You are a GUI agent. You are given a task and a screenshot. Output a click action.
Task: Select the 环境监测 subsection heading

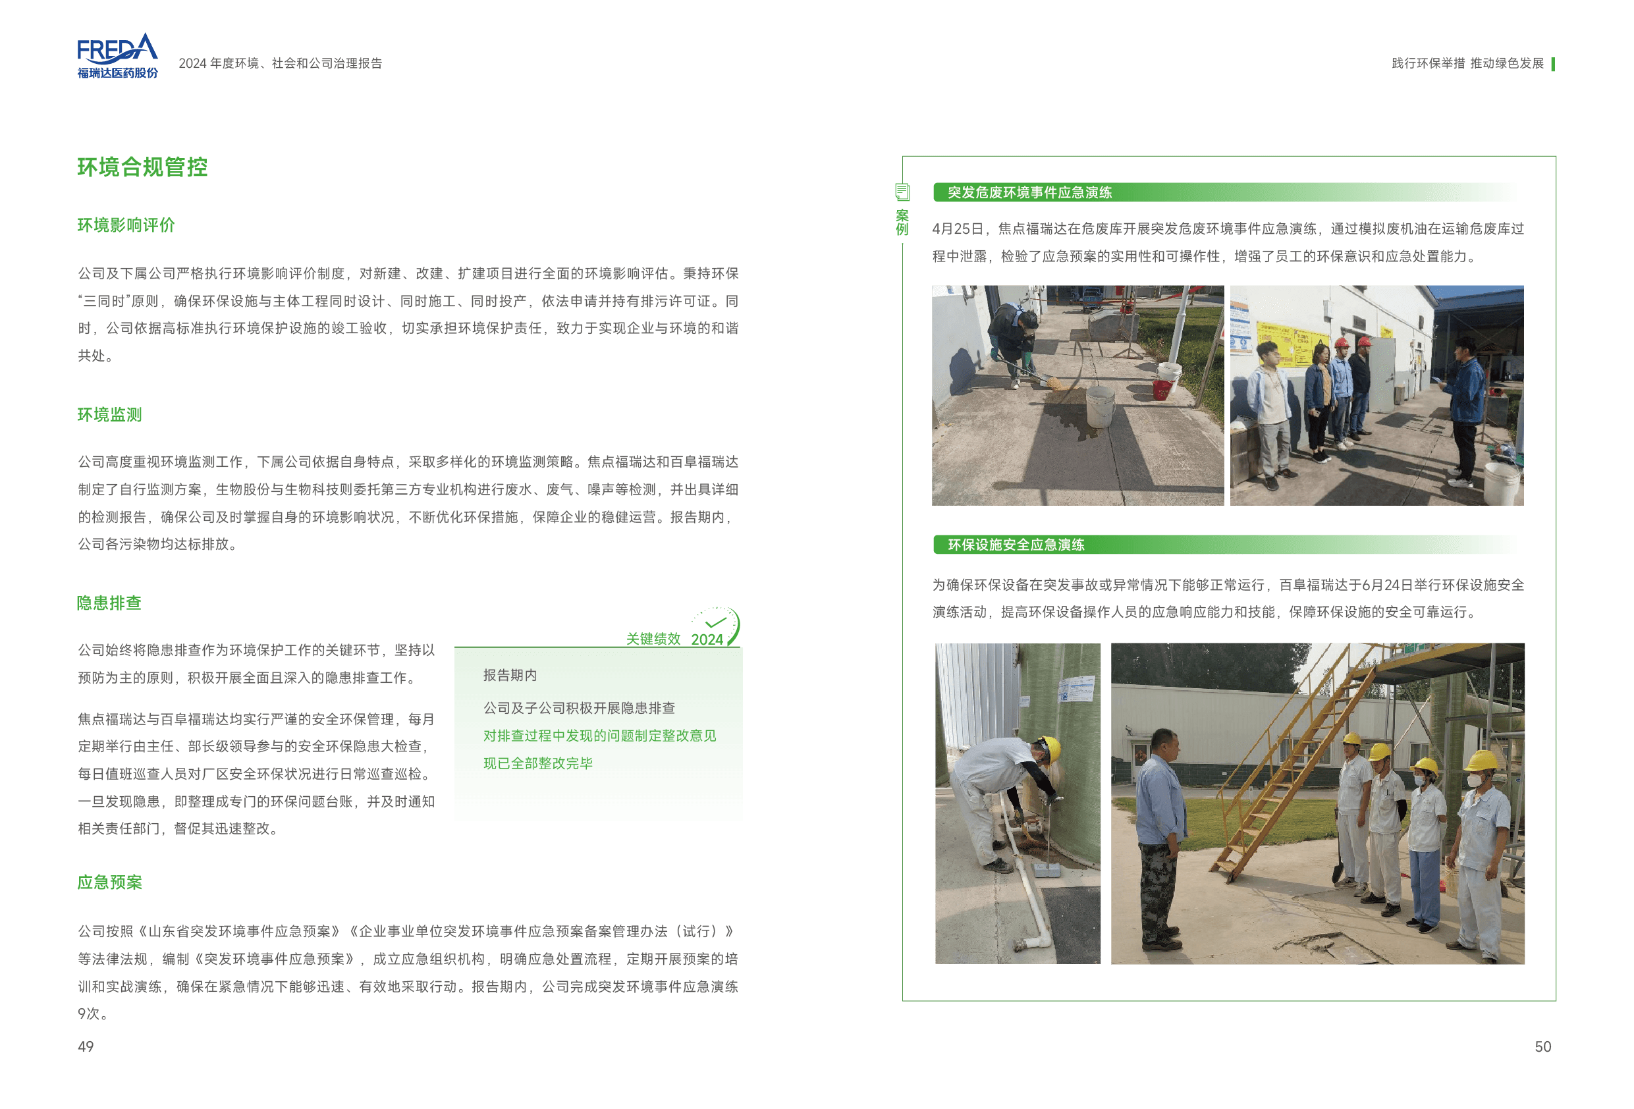pyautogui.click(x=110, y=415)
